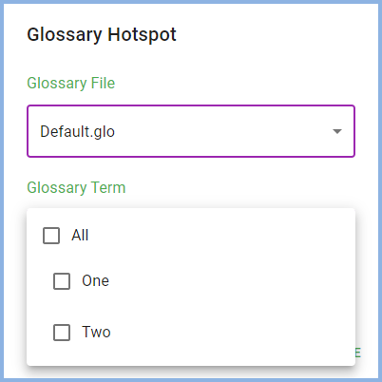Click the Glossary File field label
382x382 pixels.
(71, 84)
